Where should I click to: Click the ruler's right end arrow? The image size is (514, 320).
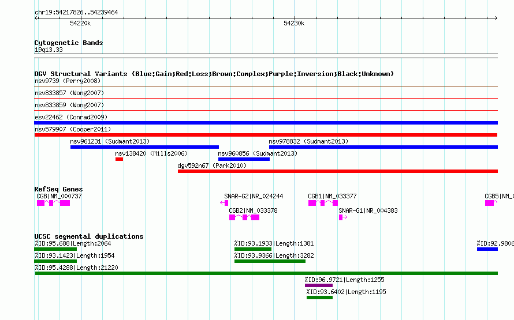point(496,18)
